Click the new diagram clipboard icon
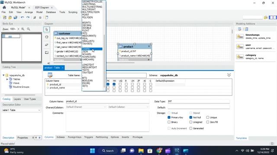 (x=46, y=17)
